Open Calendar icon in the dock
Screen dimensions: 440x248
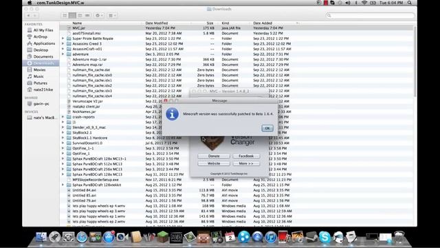point(230,237)
